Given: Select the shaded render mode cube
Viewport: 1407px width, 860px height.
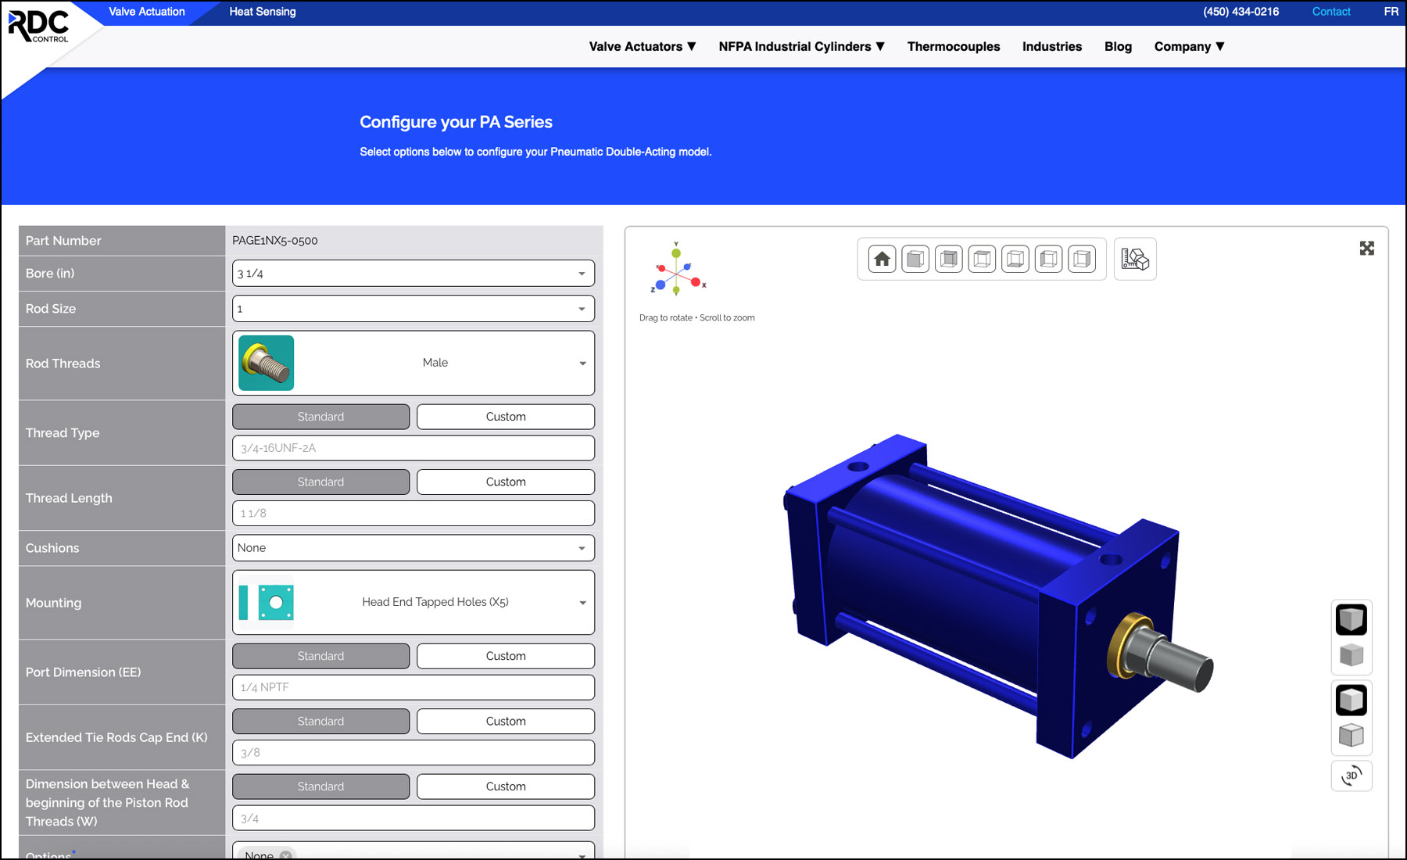Looking at the screenshot, I should [1352, 700].
